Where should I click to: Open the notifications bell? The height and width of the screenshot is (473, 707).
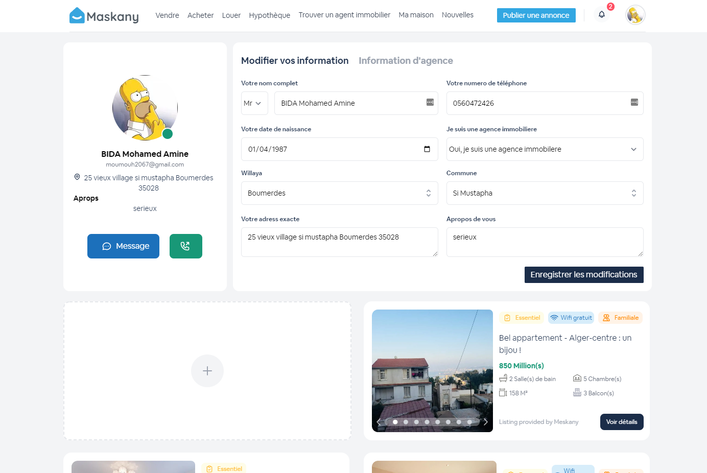[x=602, y=14]
